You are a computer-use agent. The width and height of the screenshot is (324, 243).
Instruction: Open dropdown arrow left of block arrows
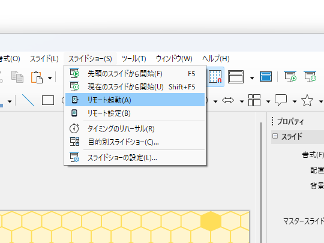coord(215,101)
